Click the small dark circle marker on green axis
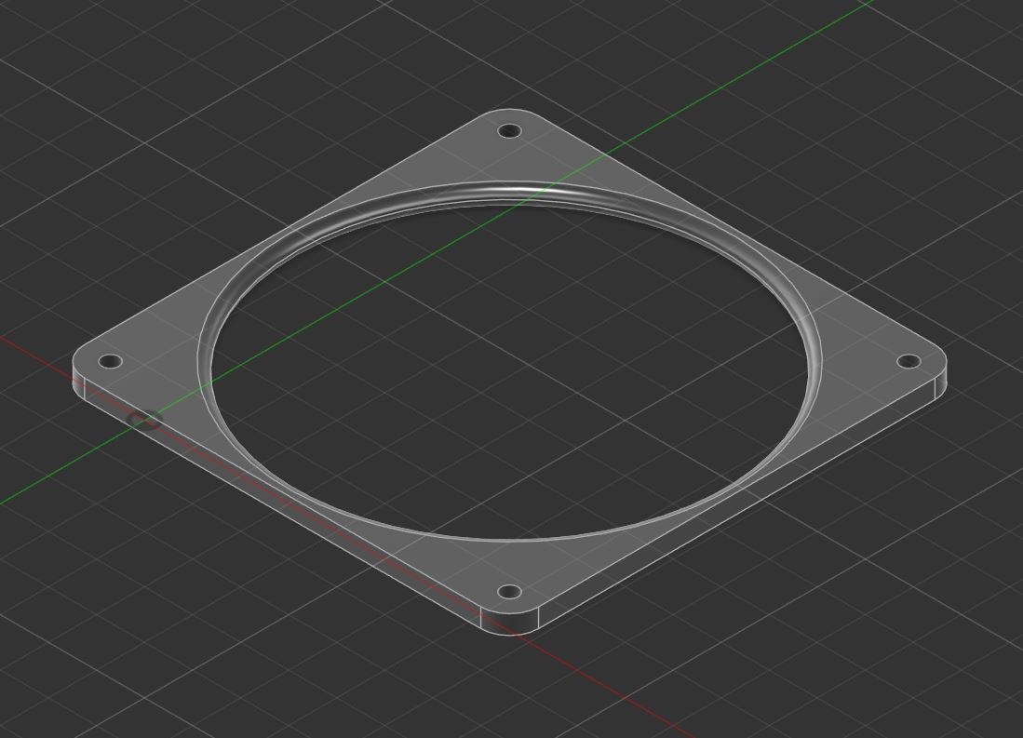Viewport: 1023px width, 738px height. (x=145, y=421)
